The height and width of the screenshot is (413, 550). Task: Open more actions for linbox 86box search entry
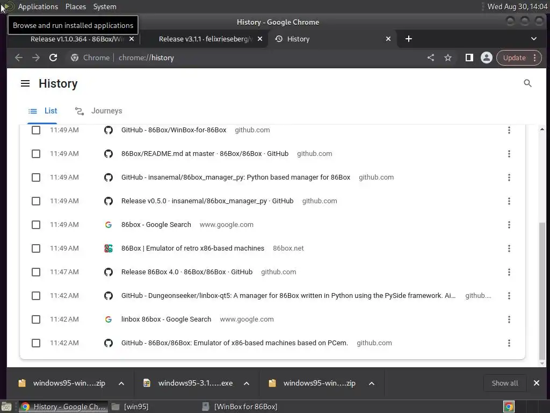[509, 319]
